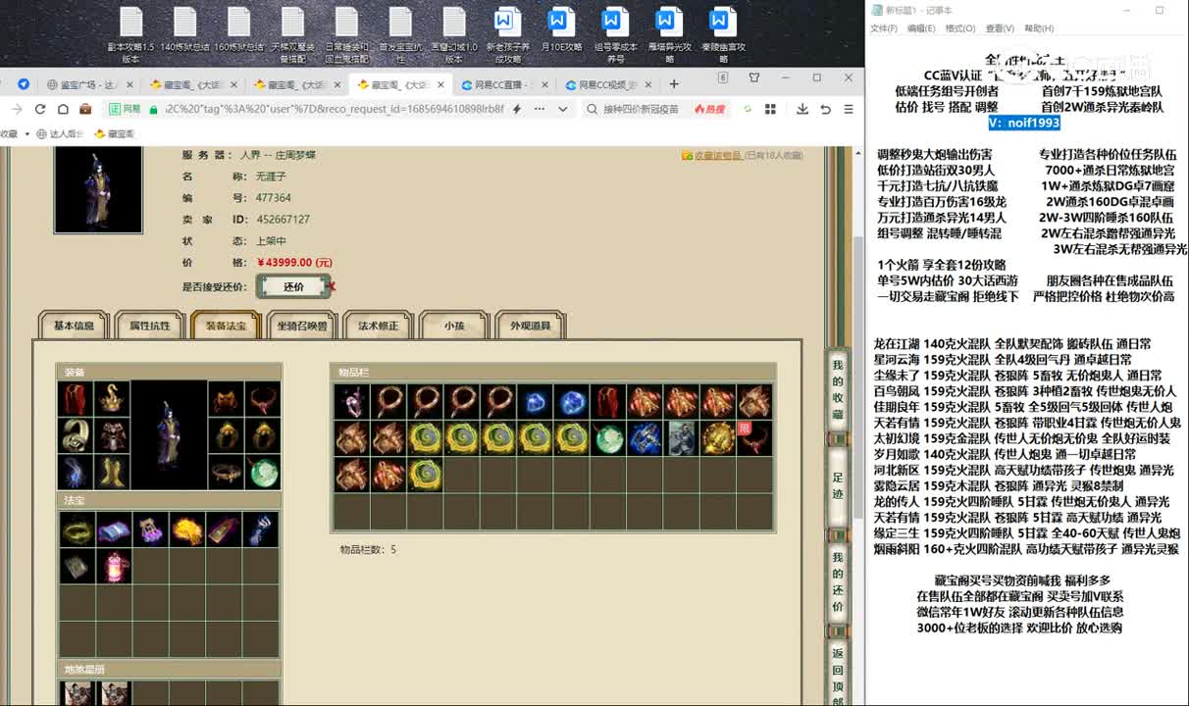The height and width of the screenshot is (706, 1189).
Task: Click the lightning speed-mode icon in address bar
Action: (517, 109)
